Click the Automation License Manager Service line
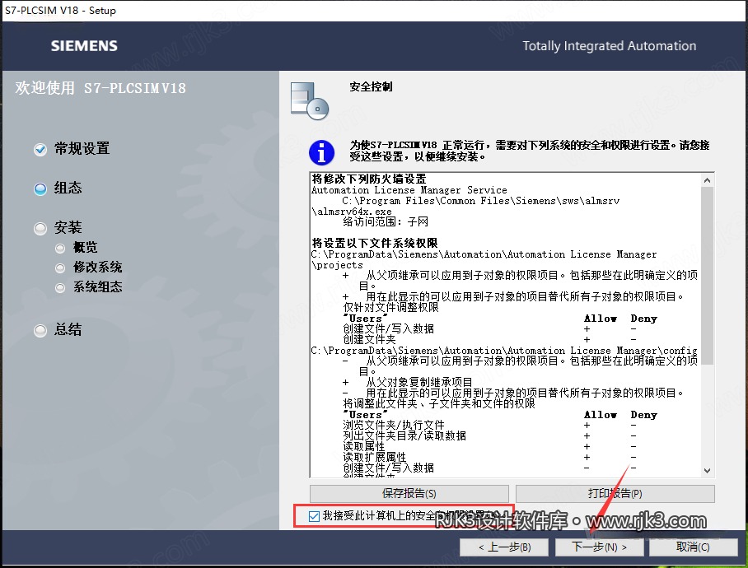Image resolution: width=748 pixels, height=568 pixels. tap(409, 190)
